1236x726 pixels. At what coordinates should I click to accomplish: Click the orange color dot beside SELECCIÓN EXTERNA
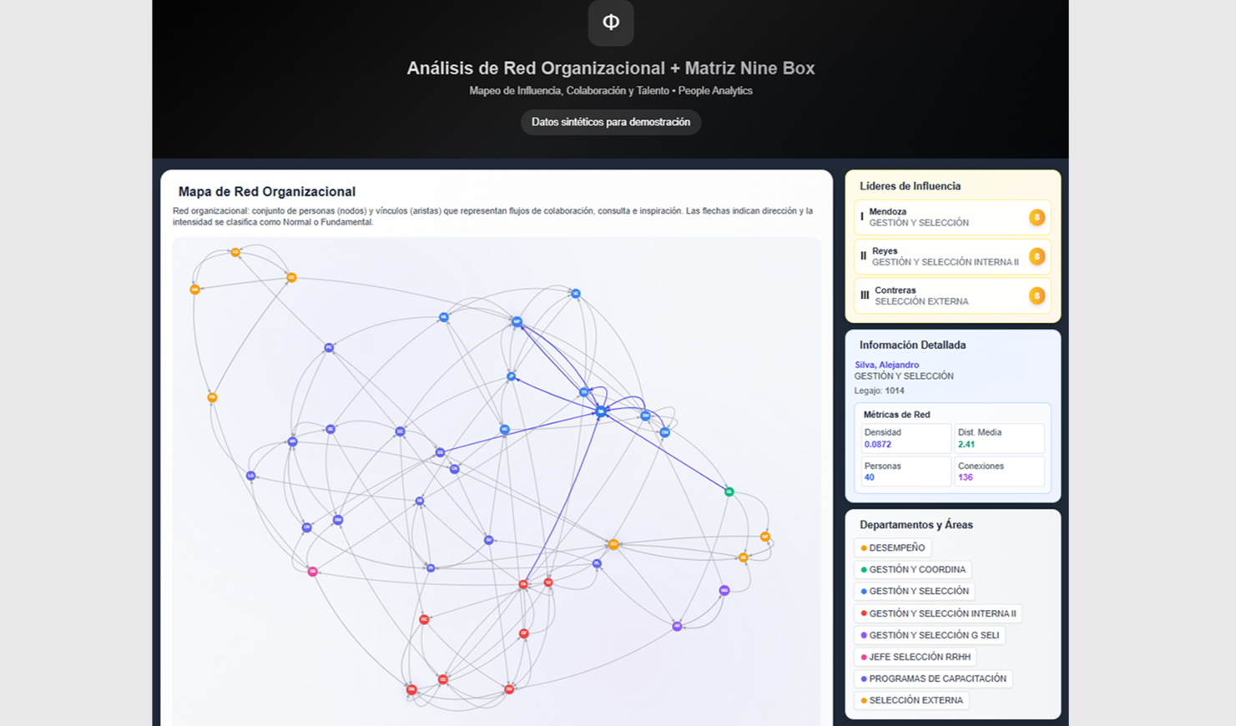click(x=864, y=700)
